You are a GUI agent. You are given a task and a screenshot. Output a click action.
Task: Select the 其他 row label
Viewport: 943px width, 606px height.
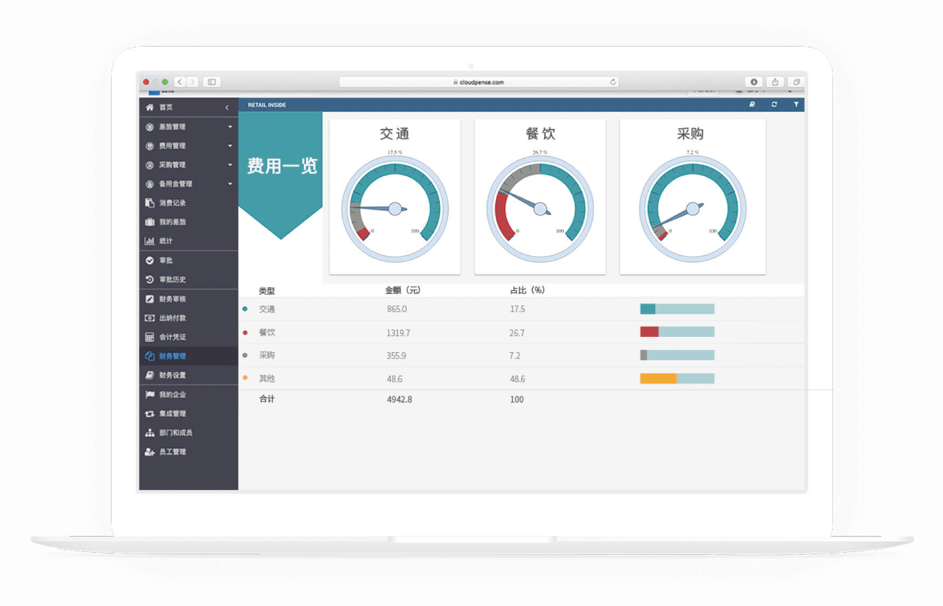pos(267,378)
